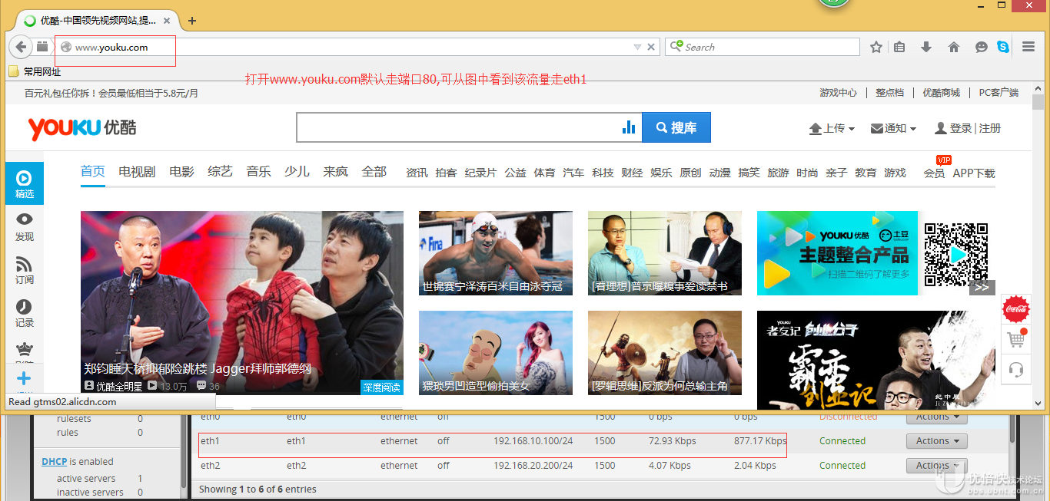
Task: Select the Youku browser tab
Action: tap(96, 21)
